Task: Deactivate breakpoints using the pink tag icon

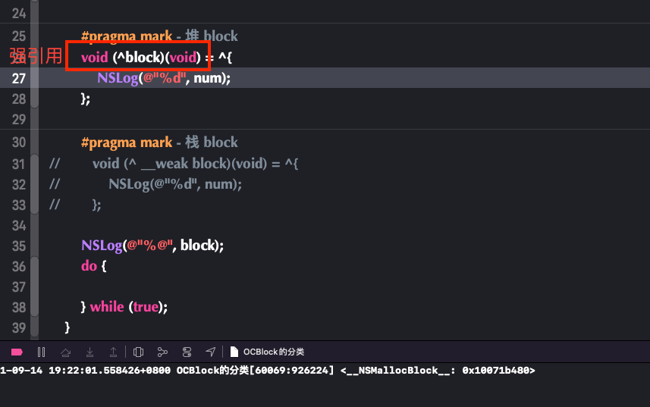Action: click(17, 352)
